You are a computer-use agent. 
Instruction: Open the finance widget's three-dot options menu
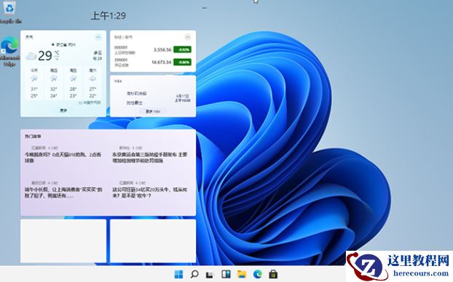click(188, 37)
